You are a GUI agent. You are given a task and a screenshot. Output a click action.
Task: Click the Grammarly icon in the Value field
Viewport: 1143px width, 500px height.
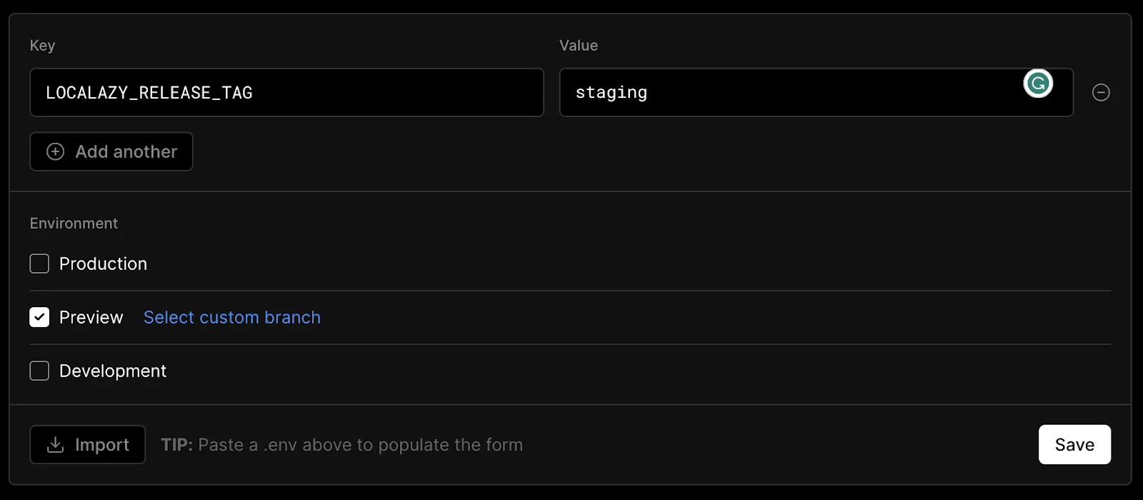[1038, 84]
